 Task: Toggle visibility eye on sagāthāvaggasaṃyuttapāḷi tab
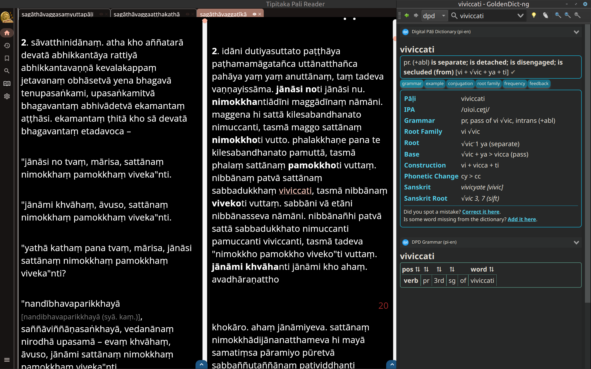pos(101,14)
